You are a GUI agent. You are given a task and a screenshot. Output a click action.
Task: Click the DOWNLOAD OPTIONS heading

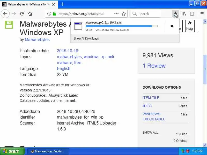pyautogui.click(x=162, y=87)
